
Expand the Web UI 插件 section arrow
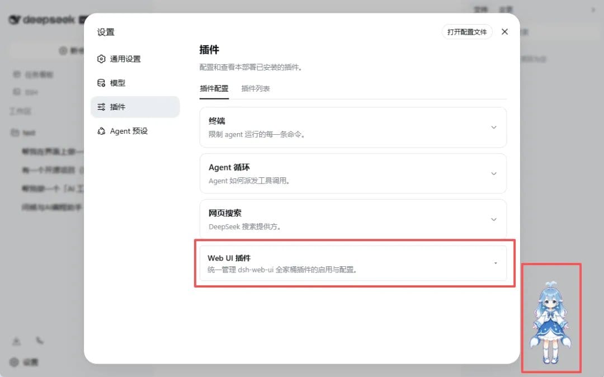point(496,263)
